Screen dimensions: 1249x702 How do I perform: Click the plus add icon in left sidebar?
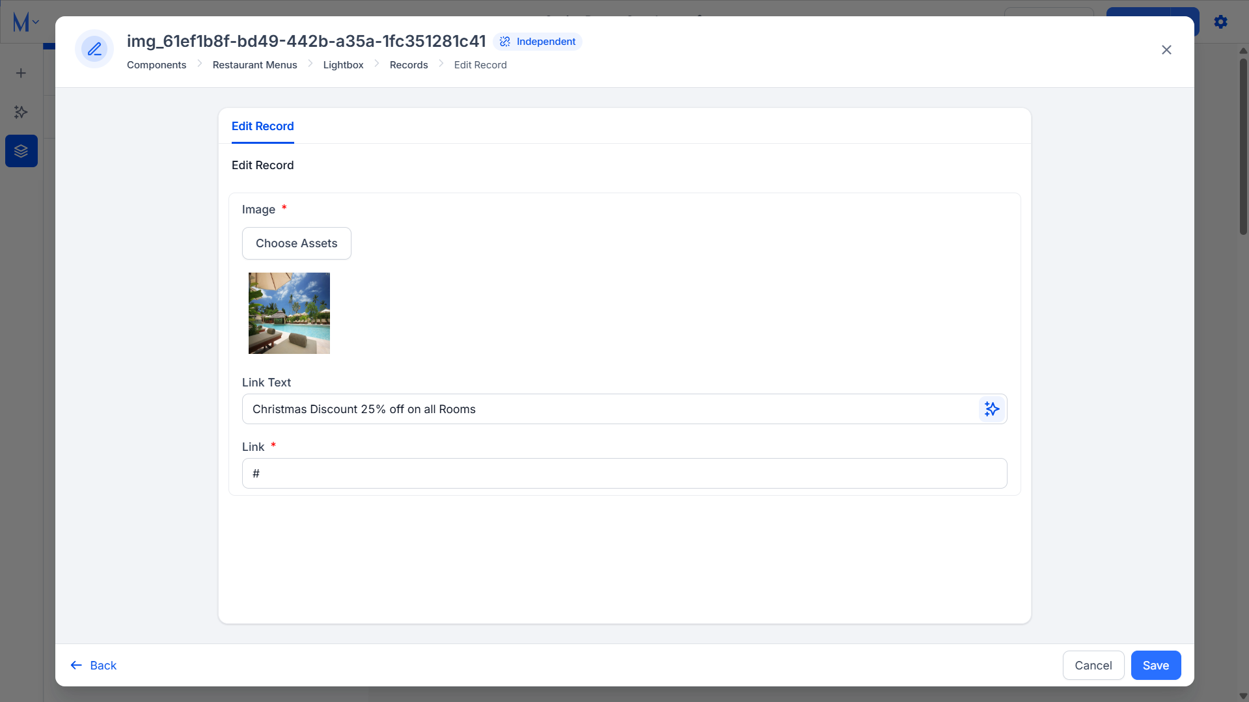21,73
